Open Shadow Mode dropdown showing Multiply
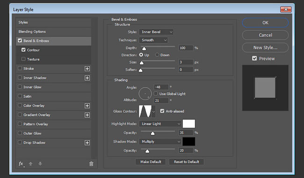Image resolution: width=304 pixels, height=178 pixels. (160, 142)
